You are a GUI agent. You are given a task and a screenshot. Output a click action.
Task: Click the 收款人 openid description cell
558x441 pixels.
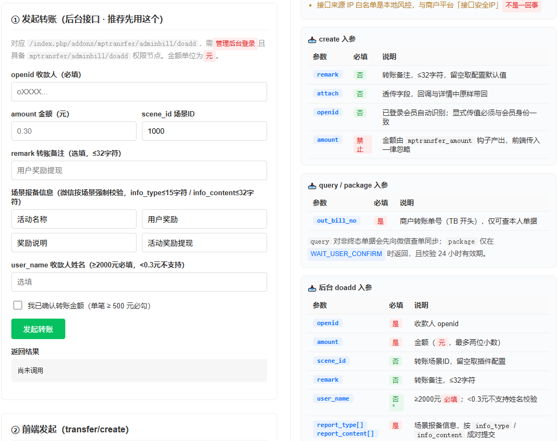pos(436,323)
